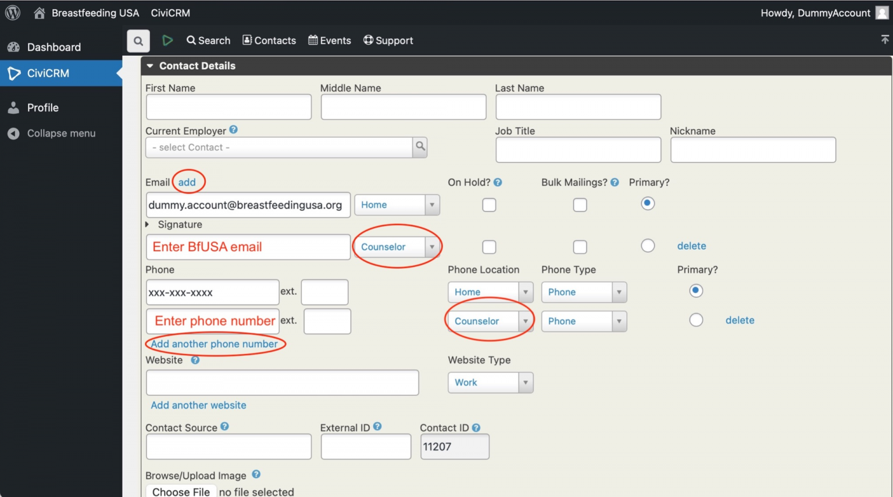Check On Hold for Counselor email row
893x497 pixels.
489,247
